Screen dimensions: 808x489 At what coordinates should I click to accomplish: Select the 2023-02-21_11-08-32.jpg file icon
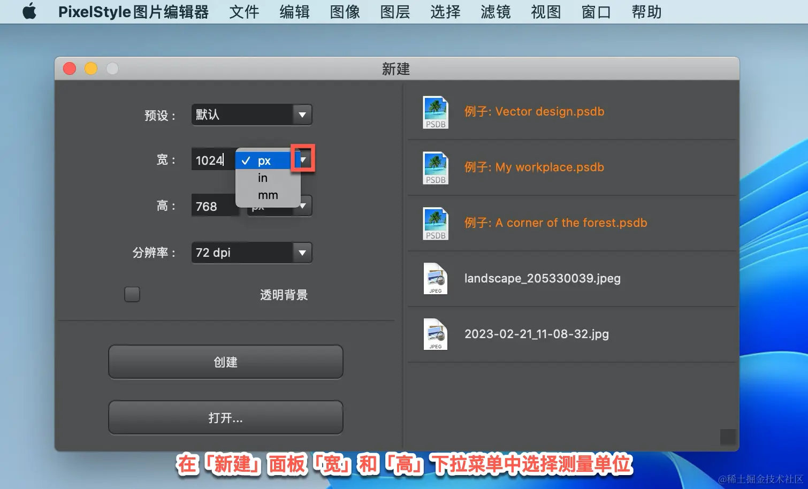436,334
